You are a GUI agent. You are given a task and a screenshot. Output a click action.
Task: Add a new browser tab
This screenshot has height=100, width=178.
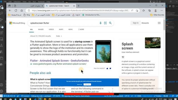78,6
